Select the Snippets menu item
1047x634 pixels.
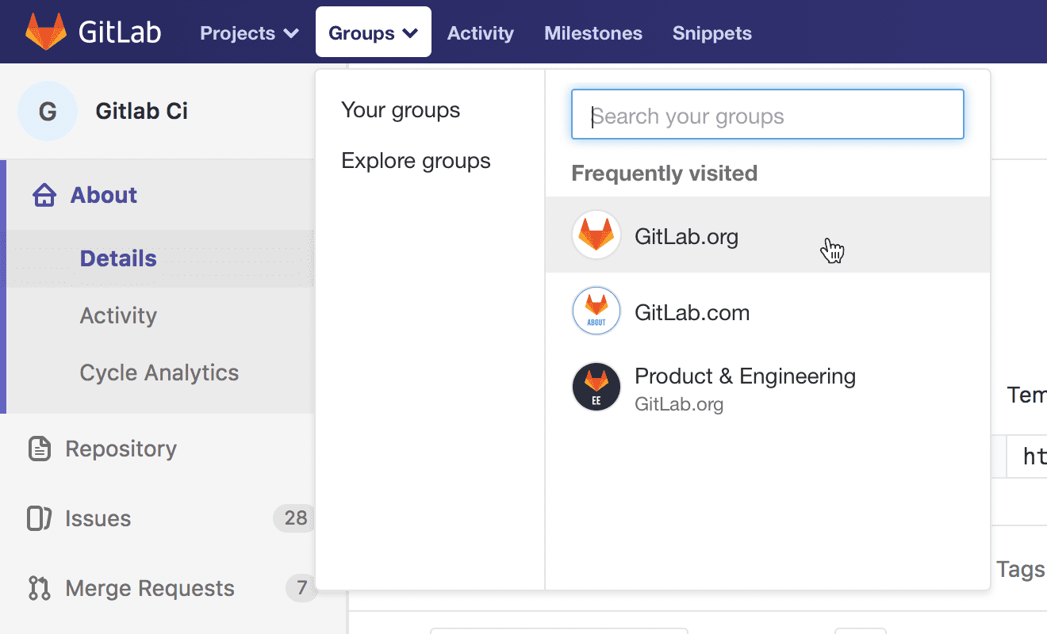[x=711, y=32]
